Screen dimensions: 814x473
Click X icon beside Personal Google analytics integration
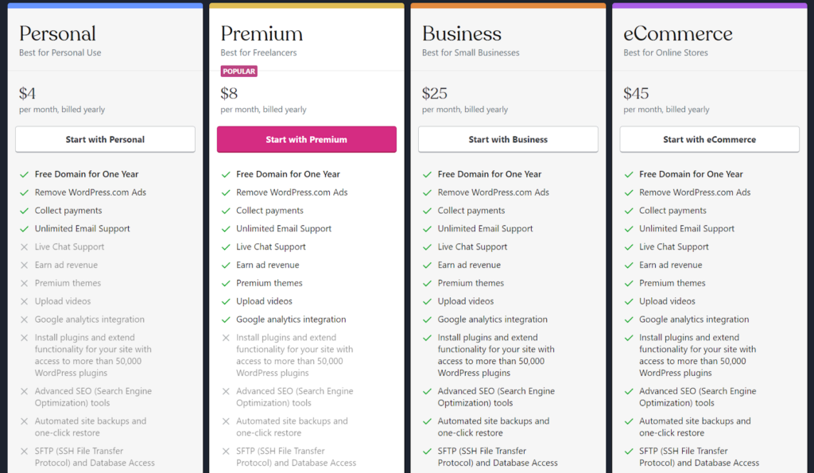pyautogui.click(x=24, y=320)
